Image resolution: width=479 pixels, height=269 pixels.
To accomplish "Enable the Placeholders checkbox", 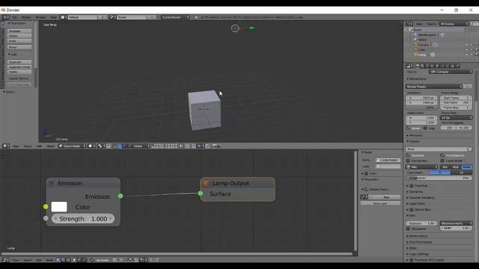I will (409, 161).
